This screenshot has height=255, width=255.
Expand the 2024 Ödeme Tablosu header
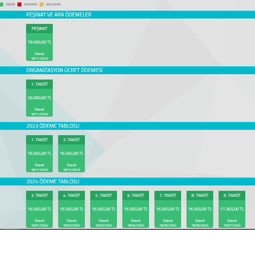(x=52, y=182)
